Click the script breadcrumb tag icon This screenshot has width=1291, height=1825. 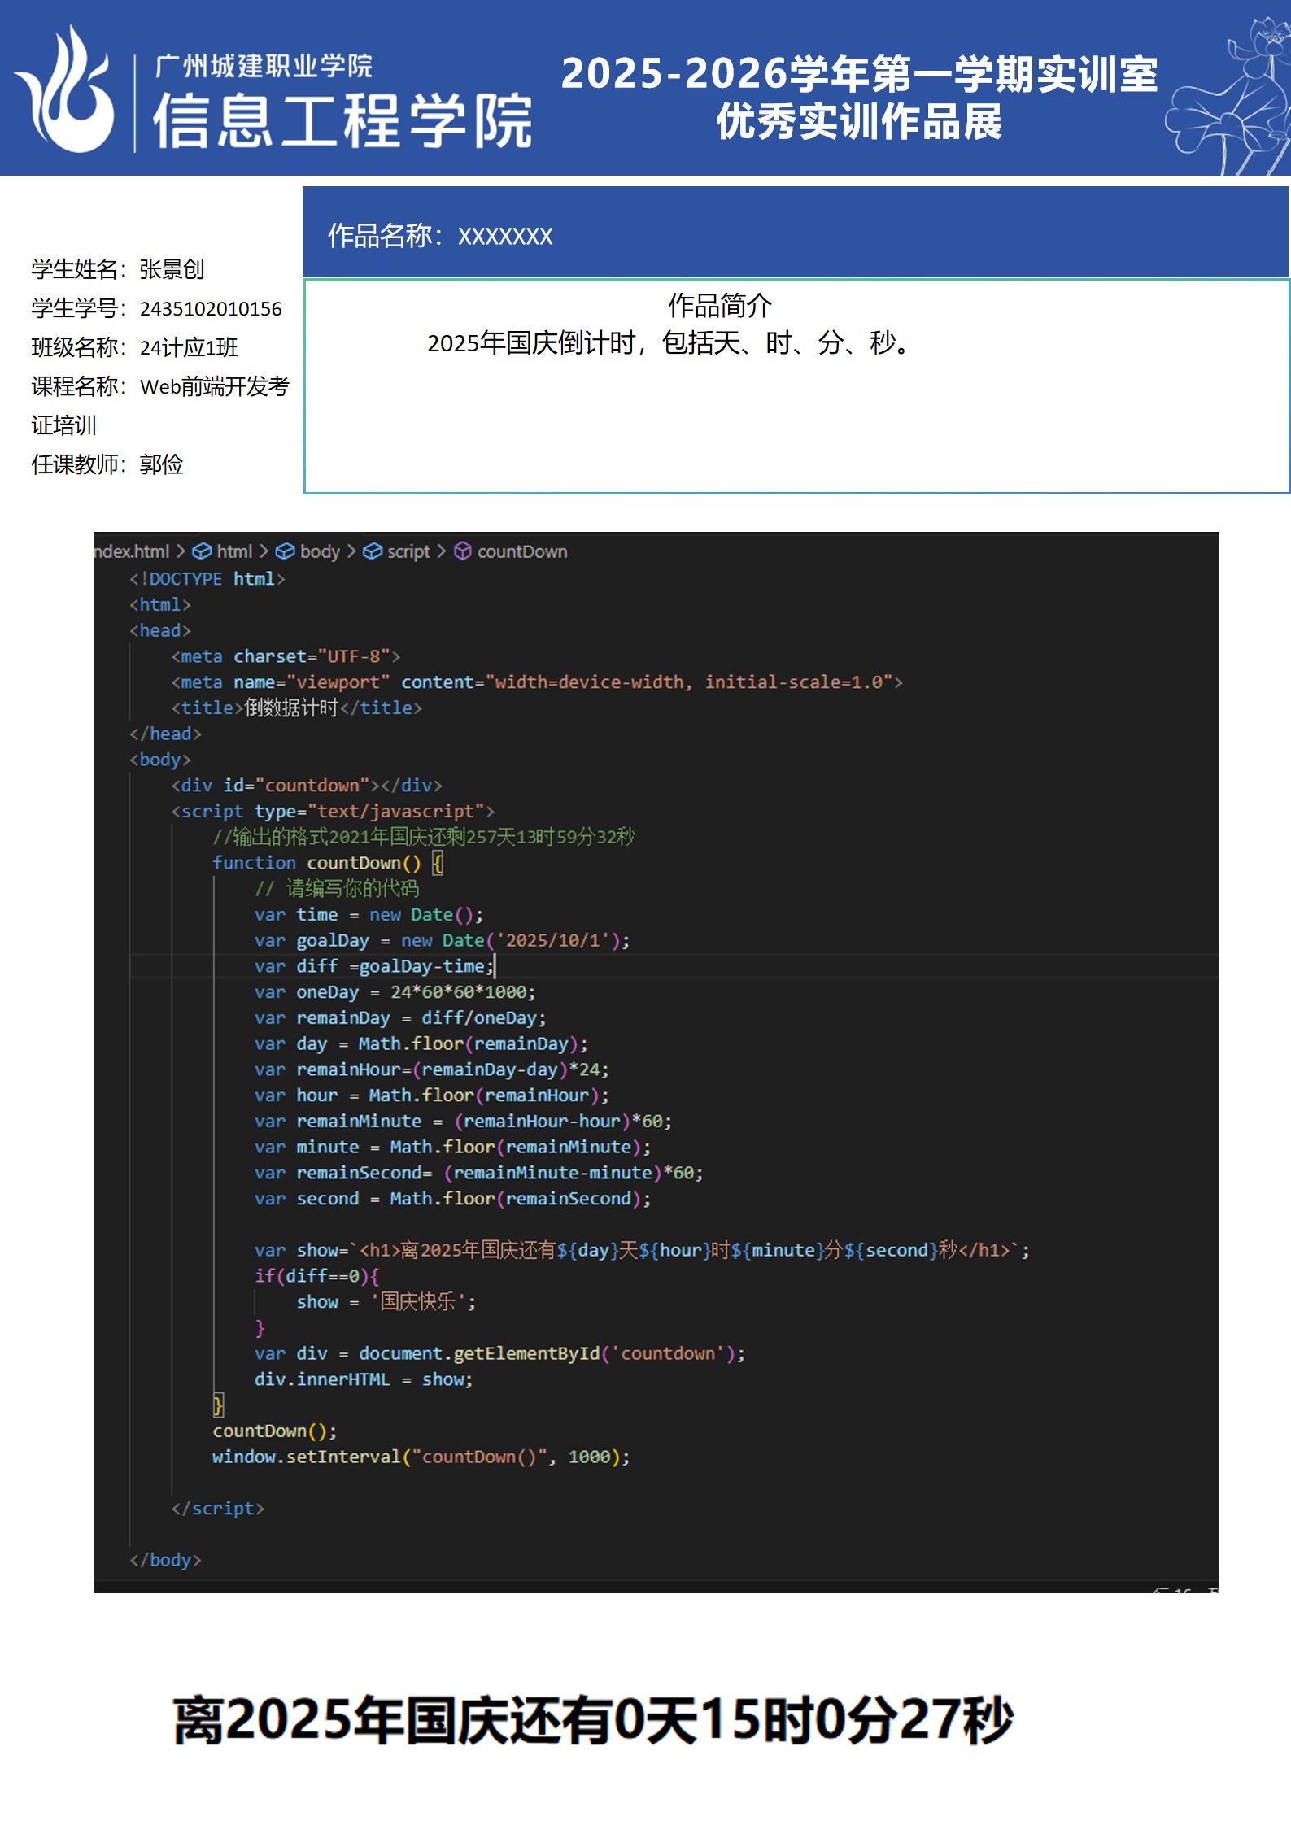click(x=372, y=551)
